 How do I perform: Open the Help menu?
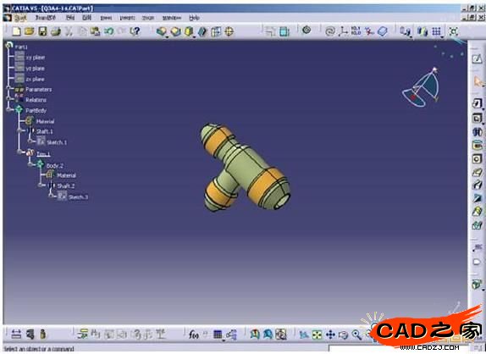click(x=195, y=18)
